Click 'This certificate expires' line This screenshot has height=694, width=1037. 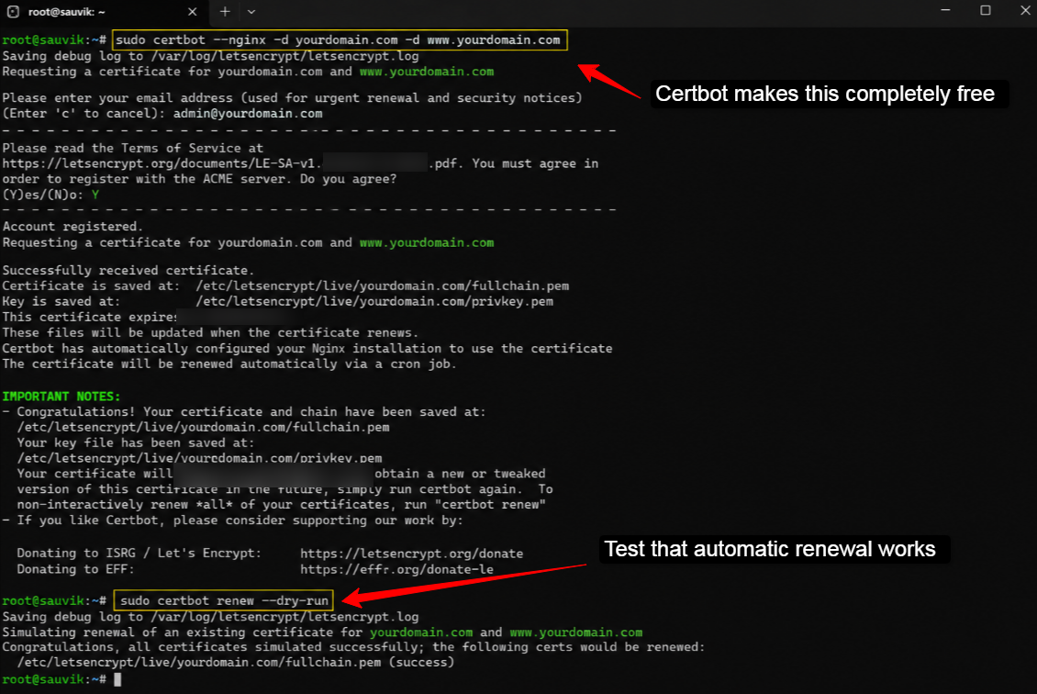coord(89,318)
